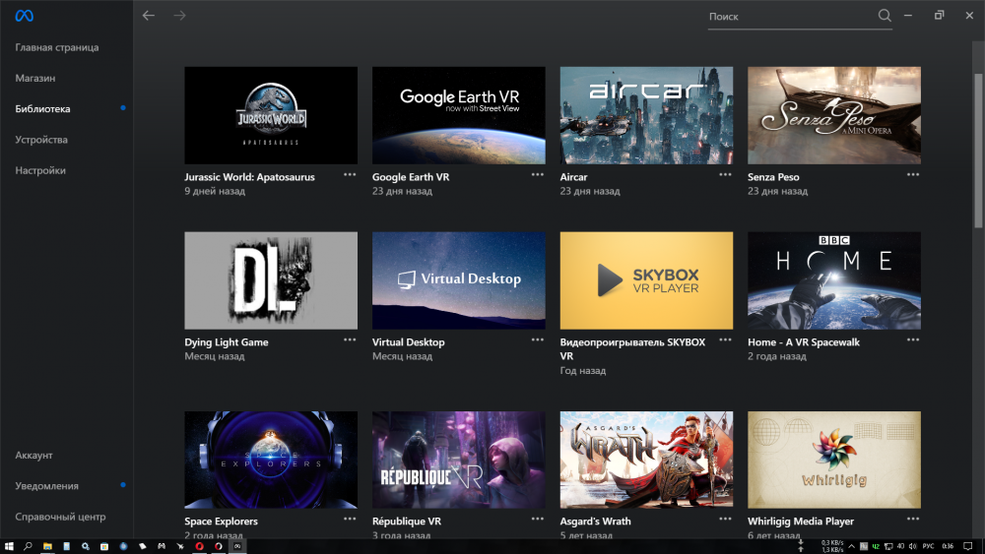Open Настройки section
The image size is (985, 554).
[x=40, y=170]
